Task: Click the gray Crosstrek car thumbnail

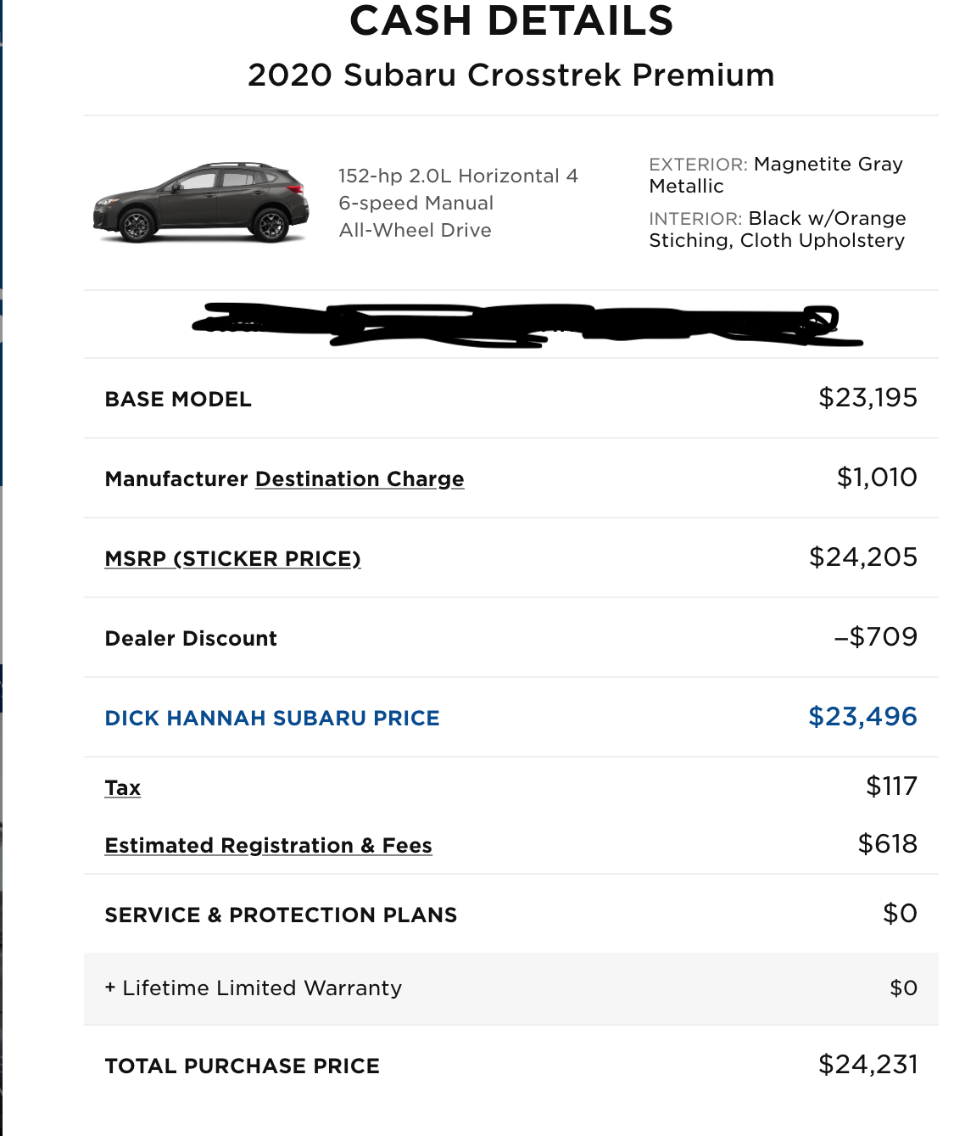Action: pyautogui.click(x=201, y=203)
